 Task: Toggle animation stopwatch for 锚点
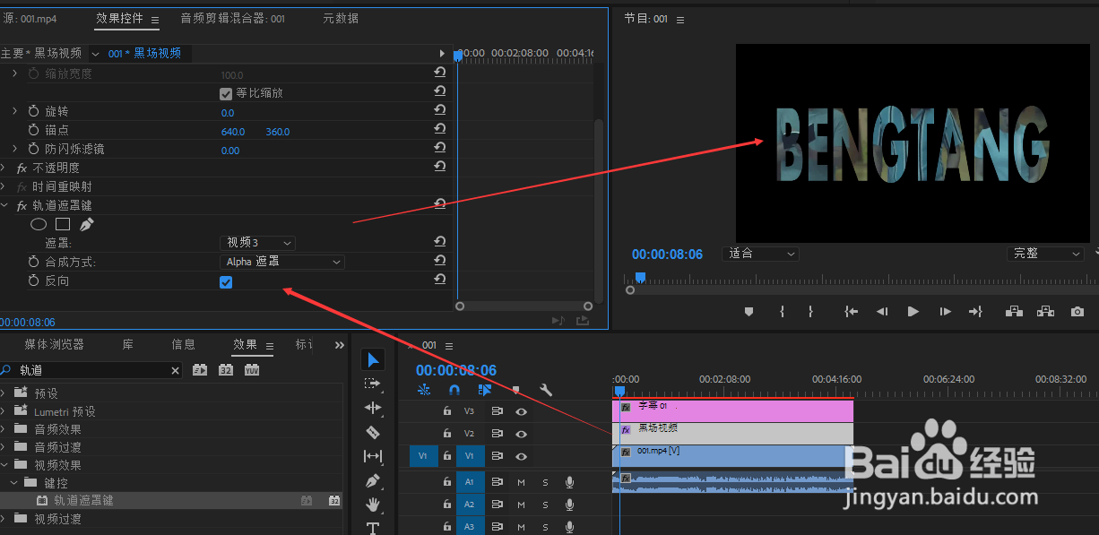34,131
